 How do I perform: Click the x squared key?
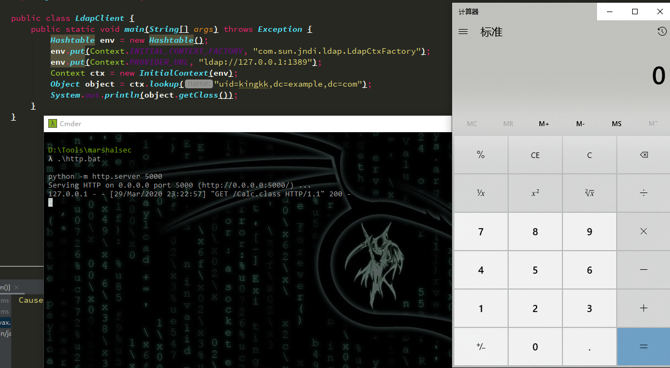coord(535,193)
